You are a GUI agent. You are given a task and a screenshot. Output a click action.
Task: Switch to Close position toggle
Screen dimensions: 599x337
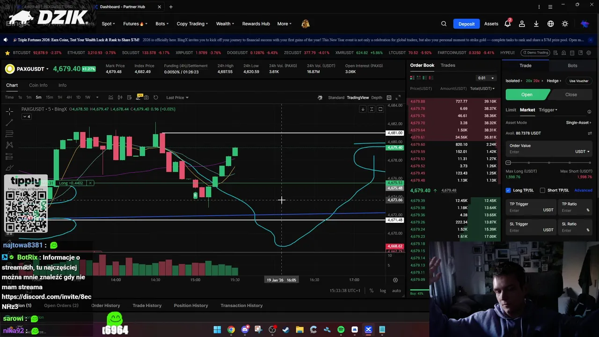pos(571,95)
